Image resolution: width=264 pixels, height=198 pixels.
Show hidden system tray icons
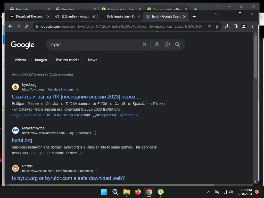coord(208,192)
